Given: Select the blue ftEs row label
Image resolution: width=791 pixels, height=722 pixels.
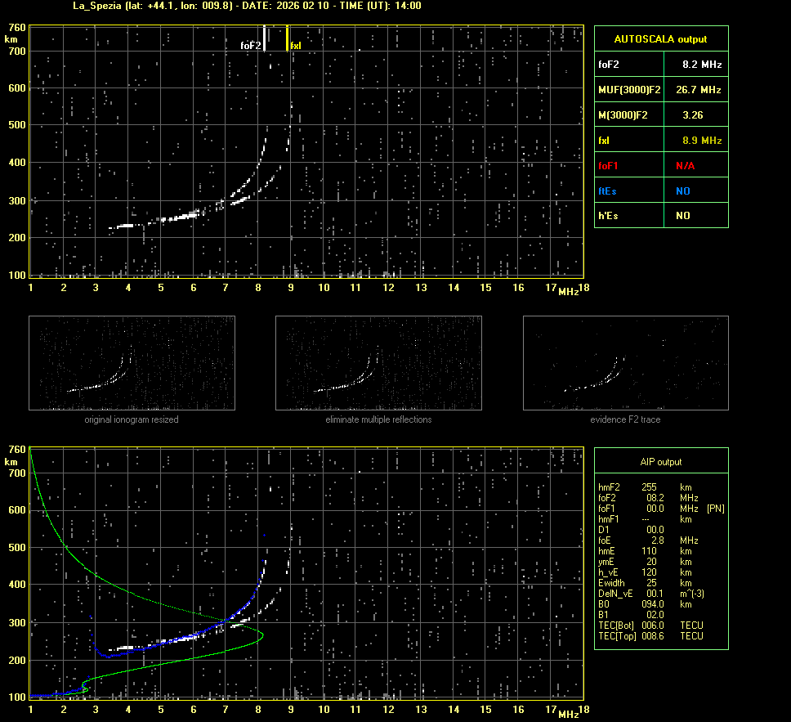Looking at the screenshot, I should pos(610,191).
